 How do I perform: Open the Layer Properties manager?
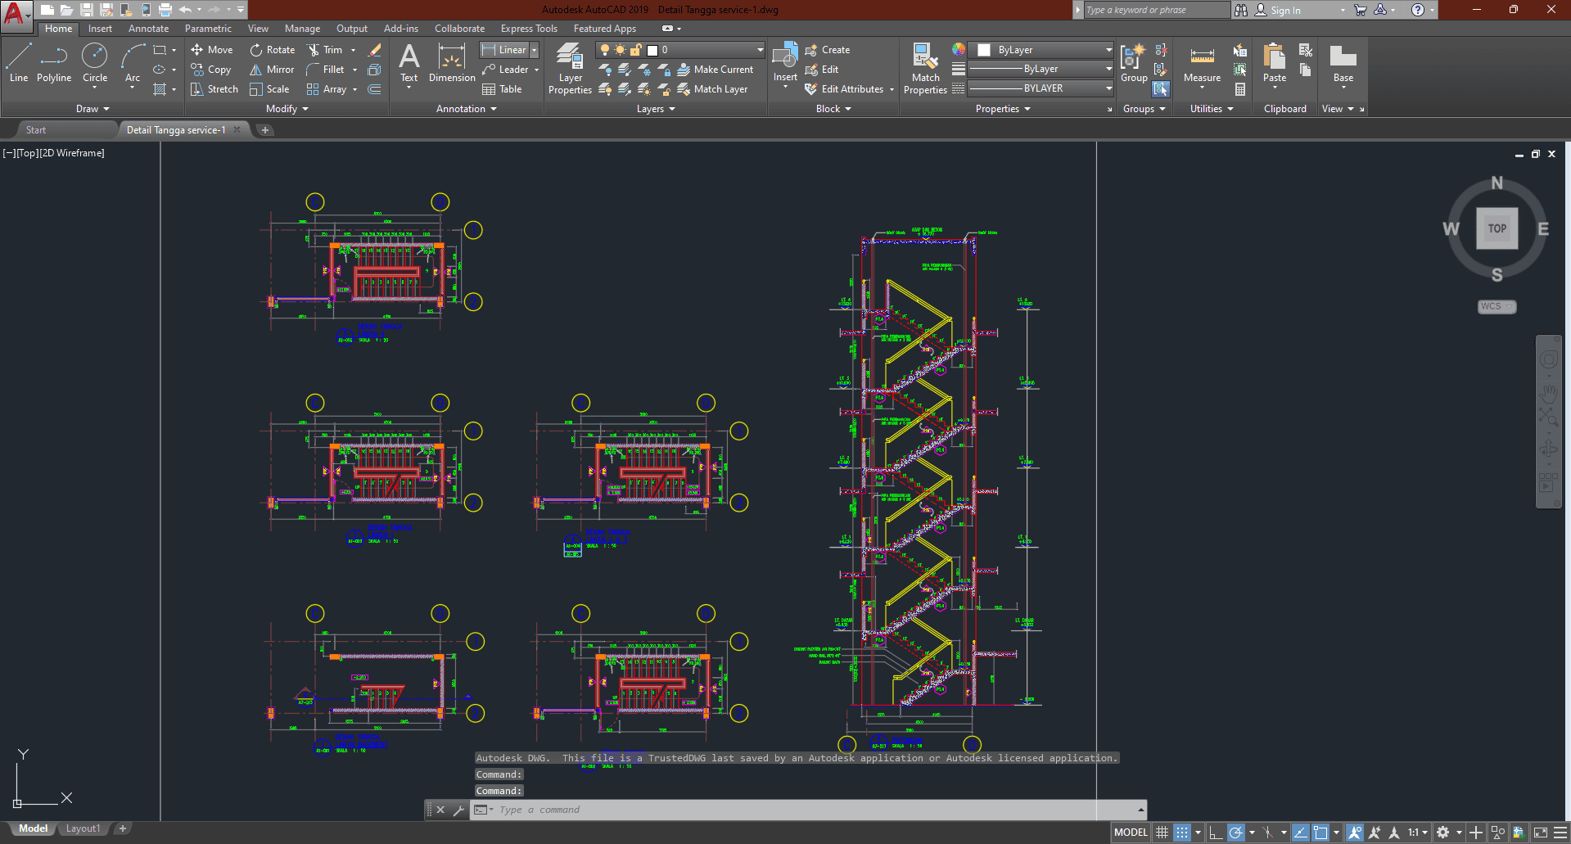pos(570,69)
